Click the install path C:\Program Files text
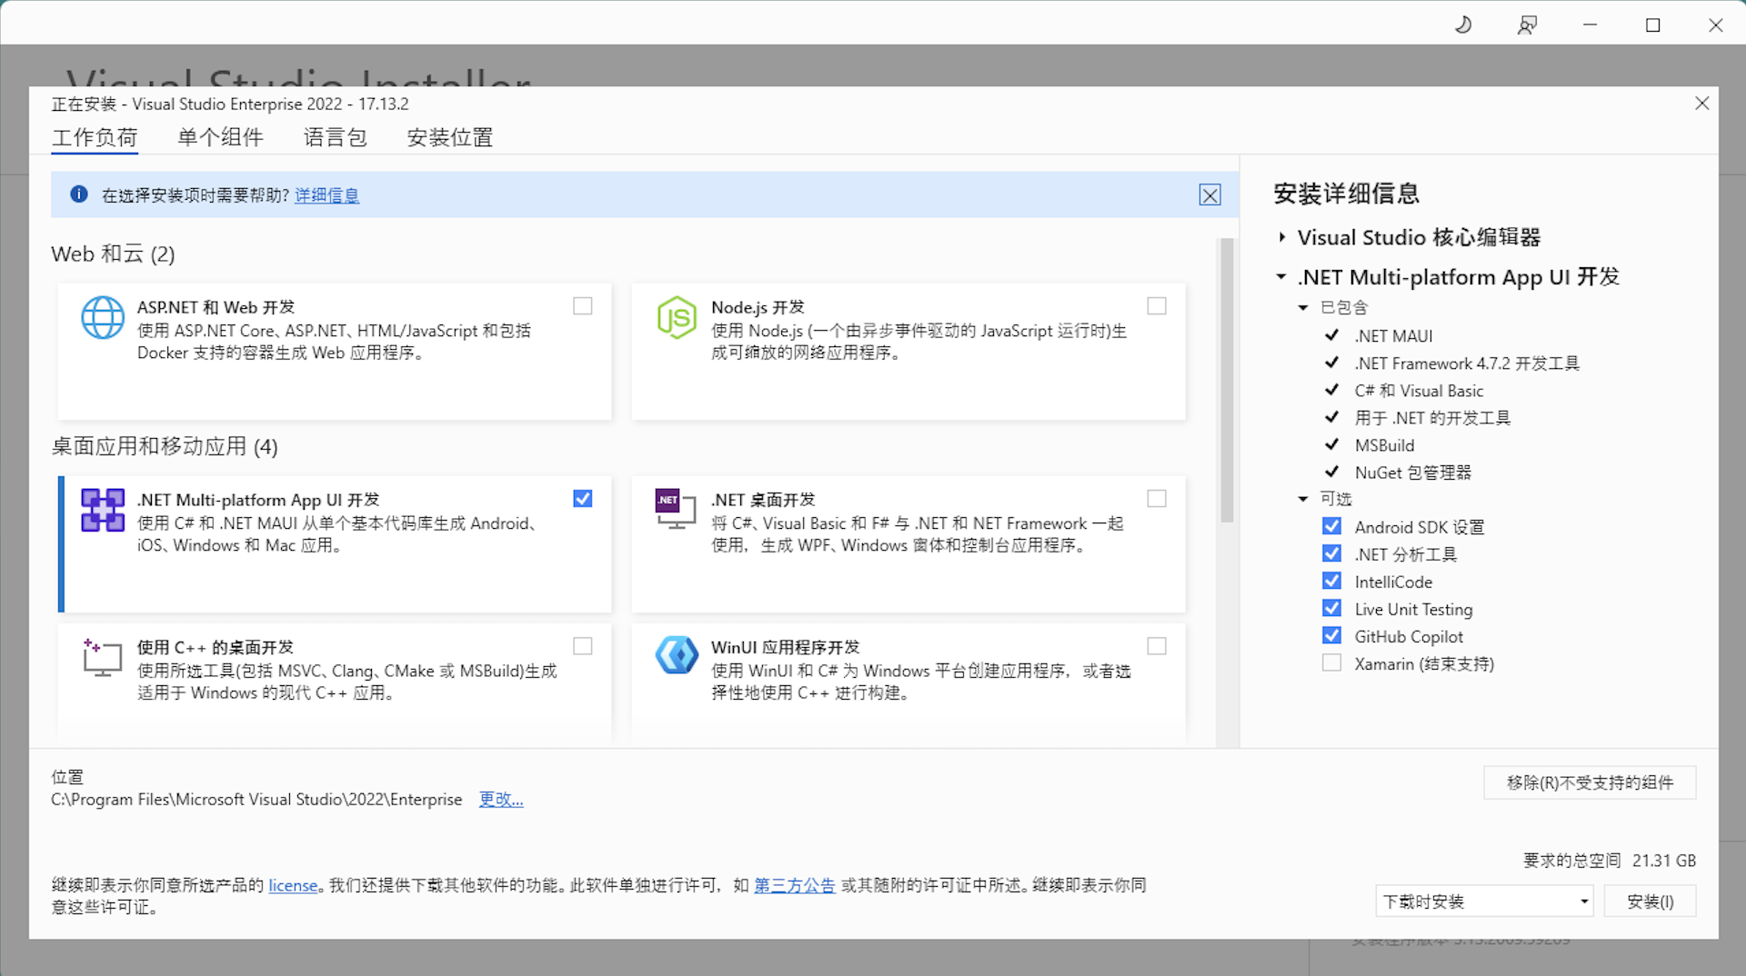This screenshot has height=976, width=1746. tap(256, 800)
